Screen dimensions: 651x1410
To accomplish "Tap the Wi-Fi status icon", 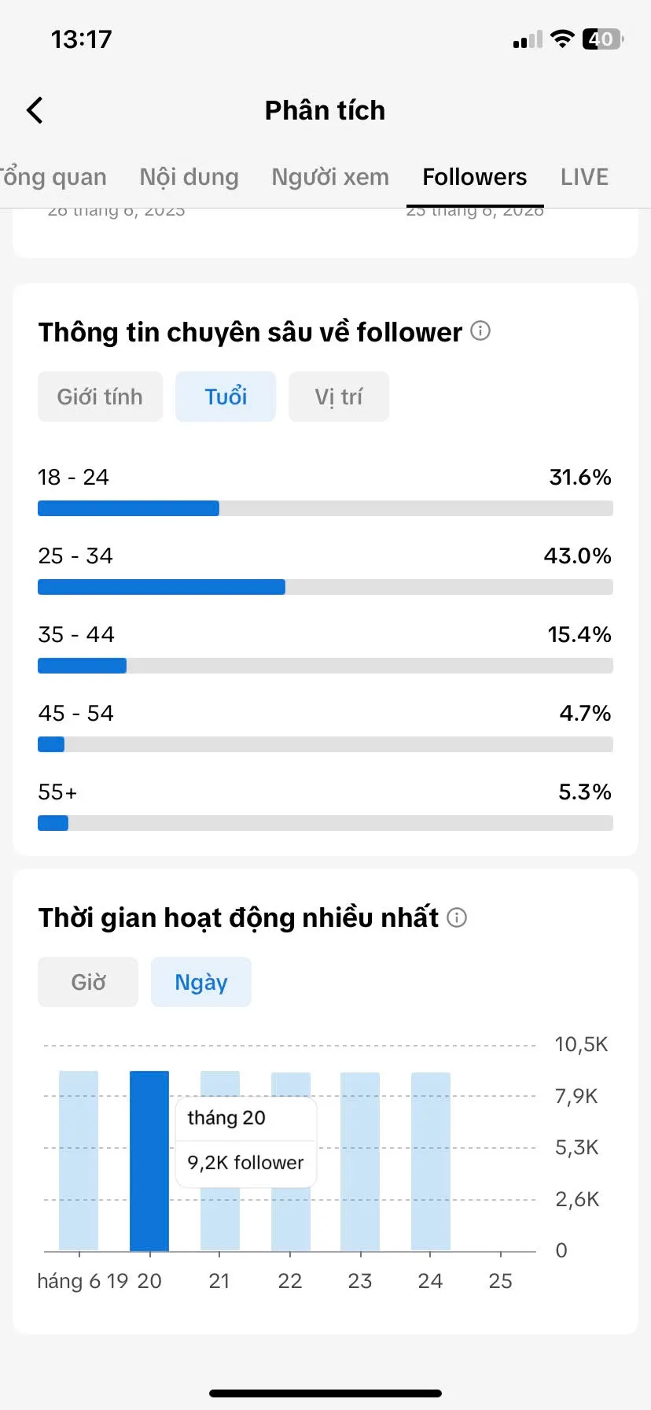I will (562, 39).
